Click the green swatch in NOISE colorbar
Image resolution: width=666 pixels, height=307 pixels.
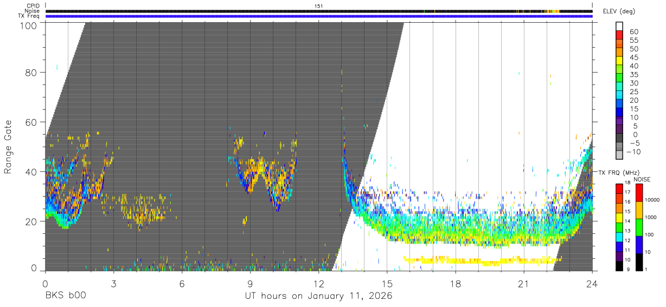(x=639, y=227)
